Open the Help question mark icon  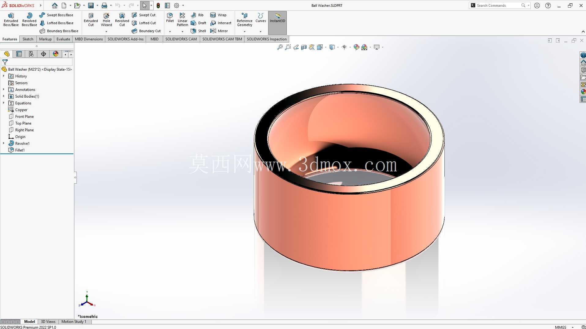pos(548,6)
